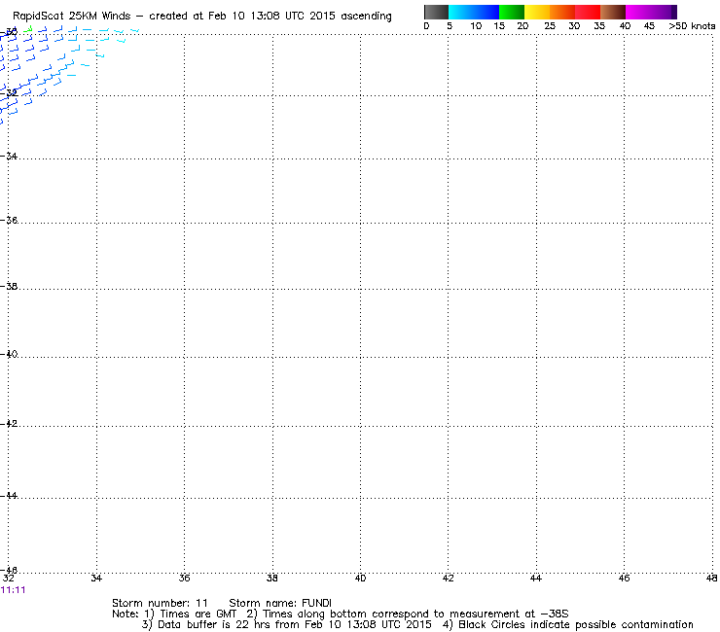
Task: Click the bottom axis longitude label 36
Action: click(x=184, y=578)
